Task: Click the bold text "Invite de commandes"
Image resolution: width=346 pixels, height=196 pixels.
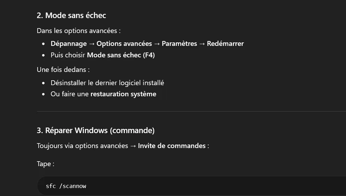Action: tap(172, 146)
